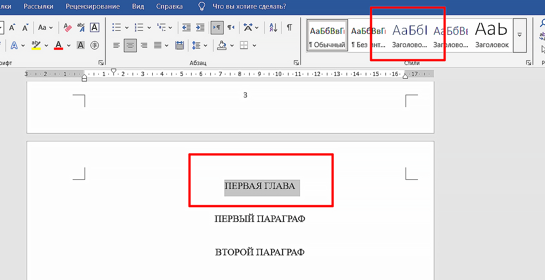Apply paragraph shading paint bucket
This screenshot has width=545, height=280.
[222, 45]
